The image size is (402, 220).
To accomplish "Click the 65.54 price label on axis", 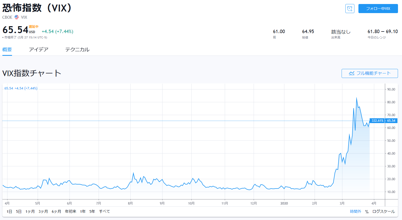I will tap(391, 121).
